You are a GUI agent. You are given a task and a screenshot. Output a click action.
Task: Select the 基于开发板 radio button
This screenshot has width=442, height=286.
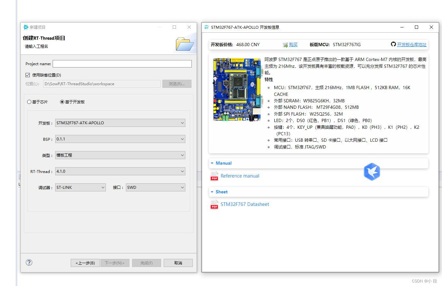coord(62,102)
